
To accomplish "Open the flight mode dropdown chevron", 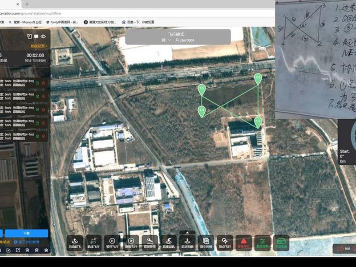I will pyautogui.click(x=170, y=40).
